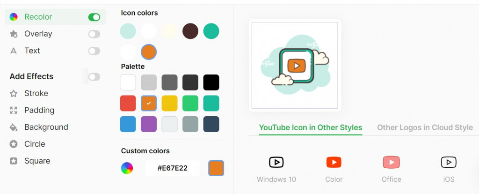Switch to YouTube Icon in Other Styles tab

(311, 127)
